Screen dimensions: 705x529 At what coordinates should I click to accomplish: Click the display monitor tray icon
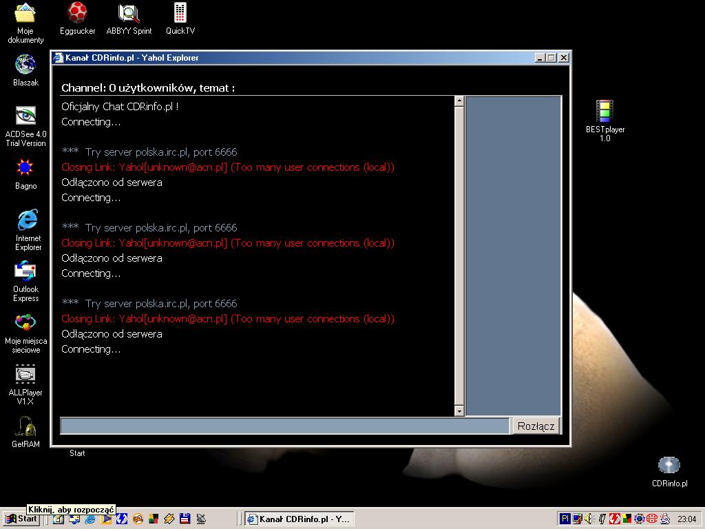[x=578, y=519]
